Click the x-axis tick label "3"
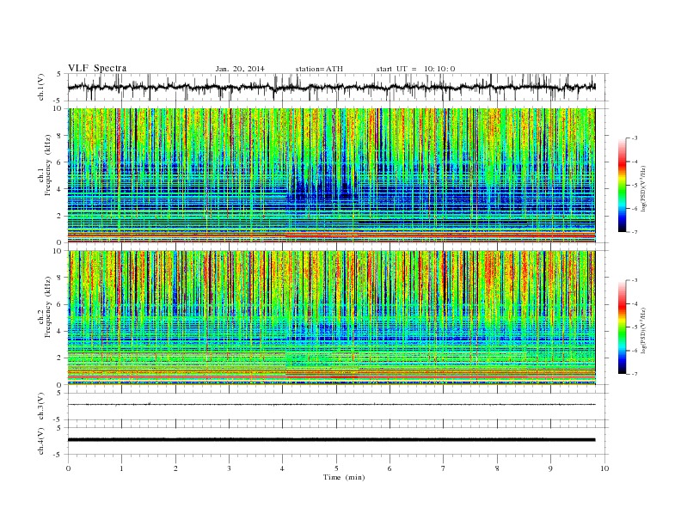 pos(229,468)
